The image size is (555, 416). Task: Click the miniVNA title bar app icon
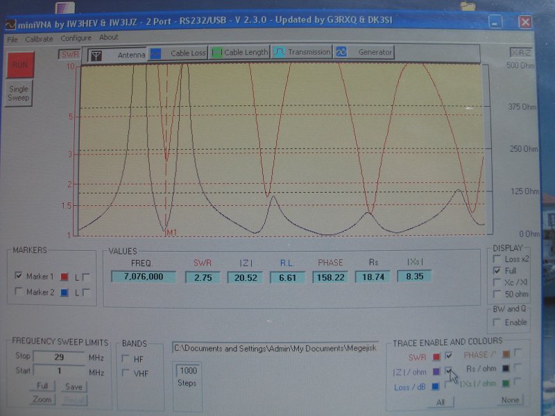(x=10, y=25)
